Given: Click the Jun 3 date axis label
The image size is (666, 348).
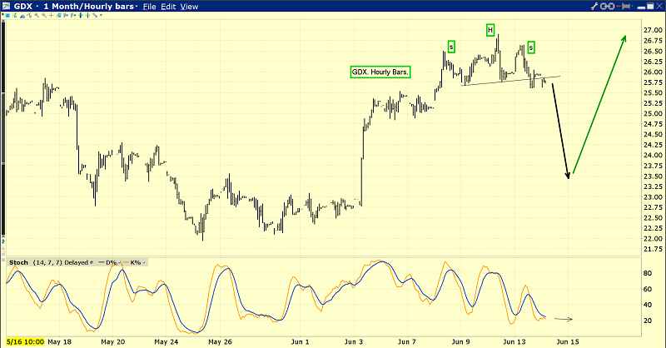Looking at the screenshot, I should pos(353,341).
